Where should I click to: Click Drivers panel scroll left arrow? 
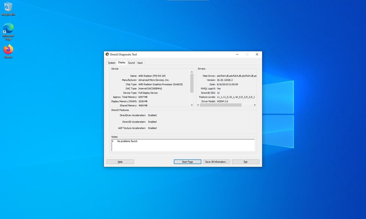coord(198,105)
